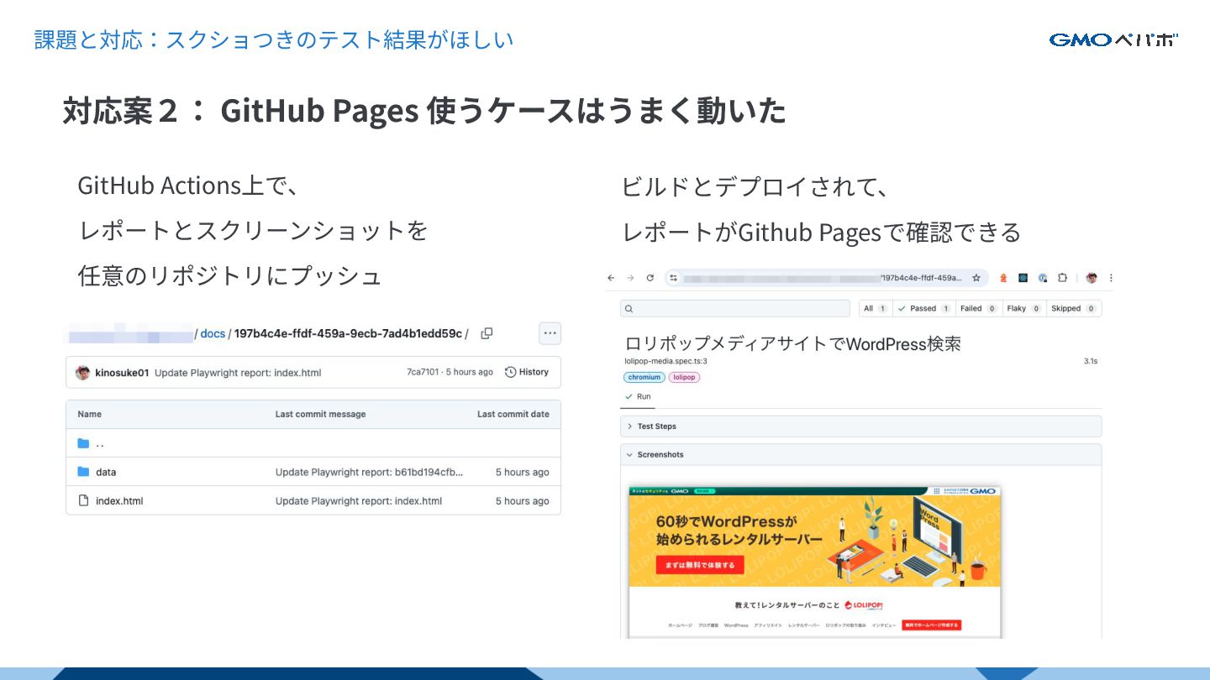Filter tests by All
Image resolution: width=1210 pixels, height=680 pixels.
click(x=875, y=309)
